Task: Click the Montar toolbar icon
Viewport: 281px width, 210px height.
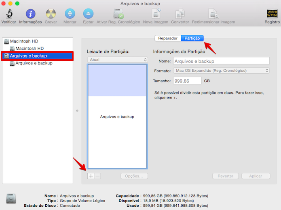Action: tap(70, 14)
